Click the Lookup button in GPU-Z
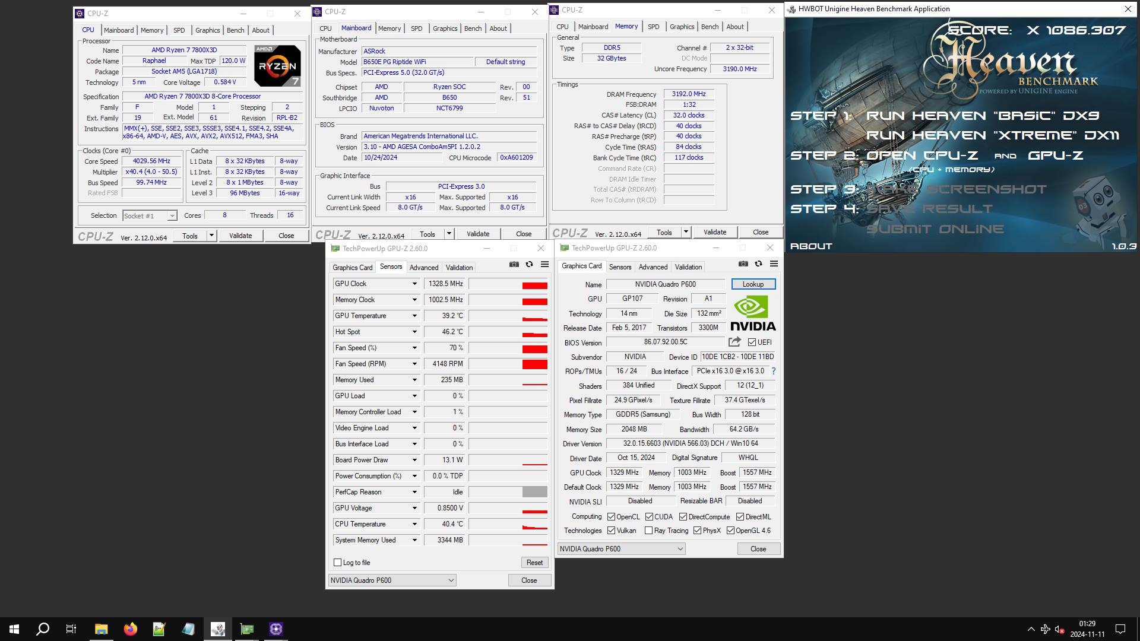The width and height of the screenshot is (1140, 641). pyautogui.click(x=753, y=284)
